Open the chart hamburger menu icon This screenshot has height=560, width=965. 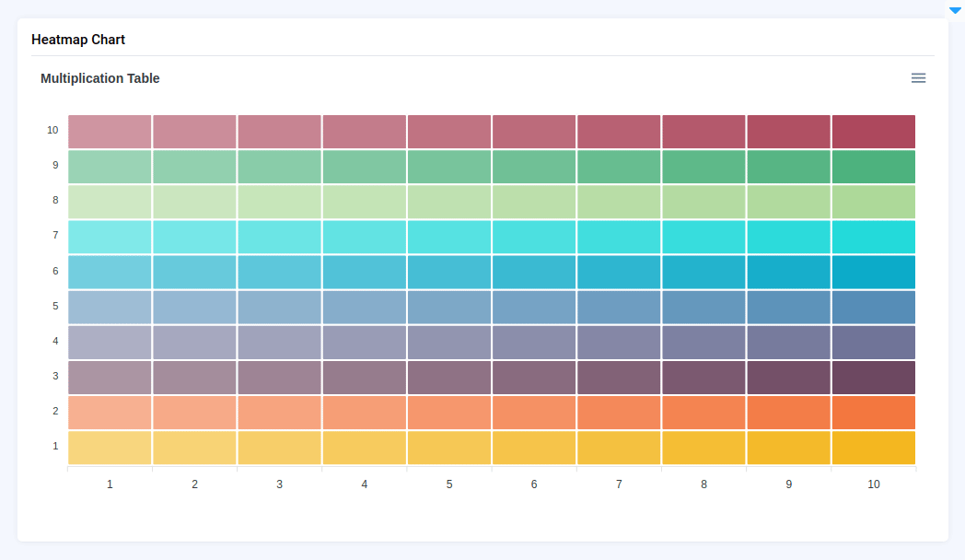[x=918, y=78]
